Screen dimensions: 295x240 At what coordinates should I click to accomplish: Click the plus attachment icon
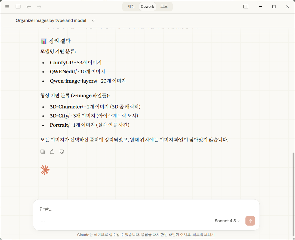tap(43, 221)
